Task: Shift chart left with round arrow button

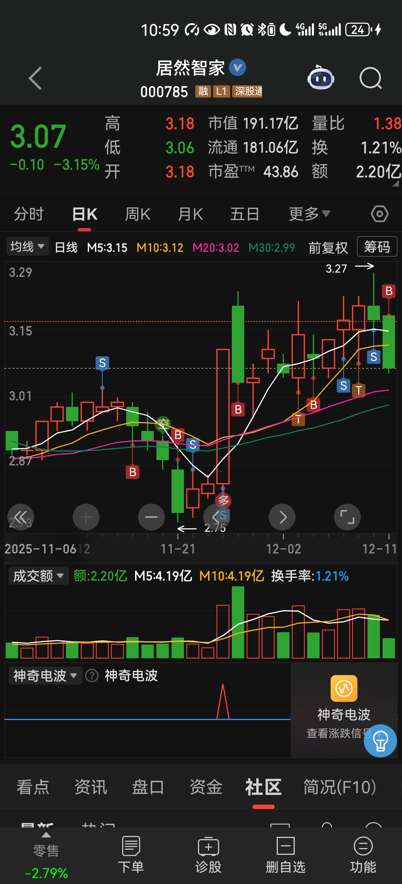Action: pyautogui.click(x=217, y=517)
